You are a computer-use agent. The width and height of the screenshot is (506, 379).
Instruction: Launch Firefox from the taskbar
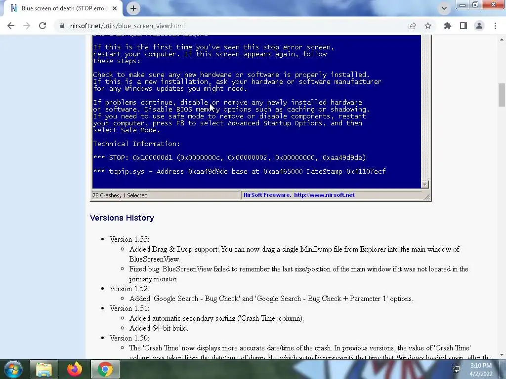(x=75, y=369)
